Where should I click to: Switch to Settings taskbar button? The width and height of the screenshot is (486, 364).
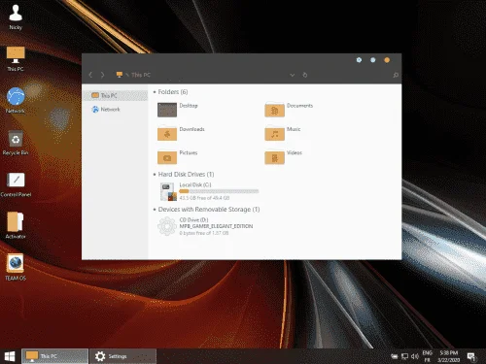coord(122,356)
